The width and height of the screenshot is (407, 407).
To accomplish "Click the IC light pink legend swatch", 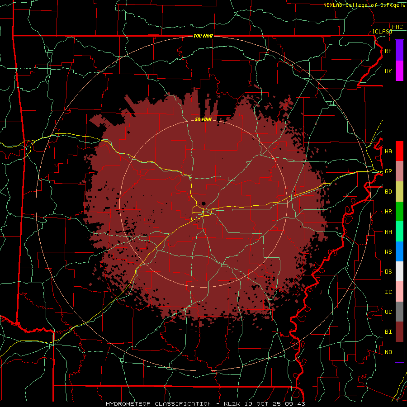I will coord(399,292).
